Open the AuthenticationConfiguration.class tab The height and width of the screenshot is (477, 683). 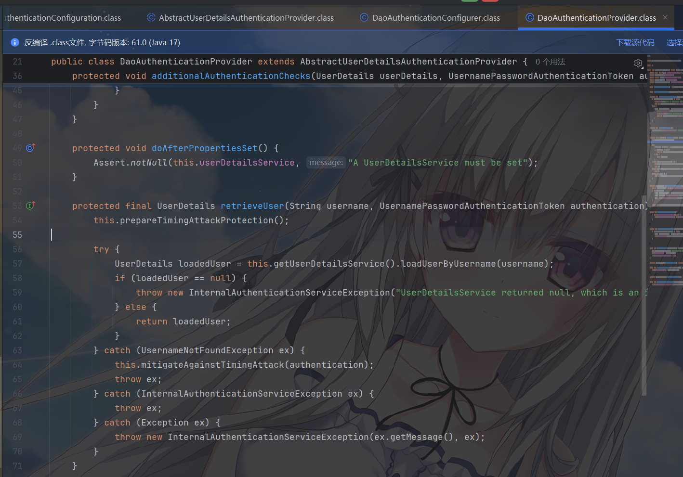(x=63, y=18)
